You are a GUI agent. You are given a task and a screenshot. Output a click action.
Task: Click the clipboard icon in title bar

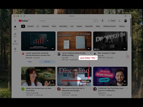coord(126,16)
